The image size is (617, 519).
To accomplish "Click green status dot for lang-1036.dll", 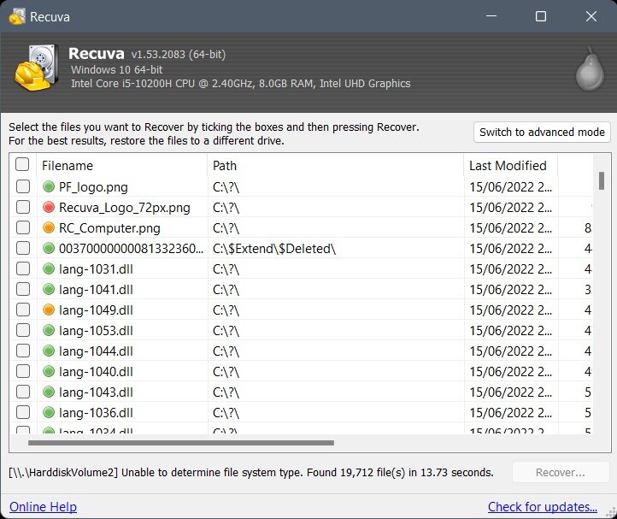I will tap(49, 412).
